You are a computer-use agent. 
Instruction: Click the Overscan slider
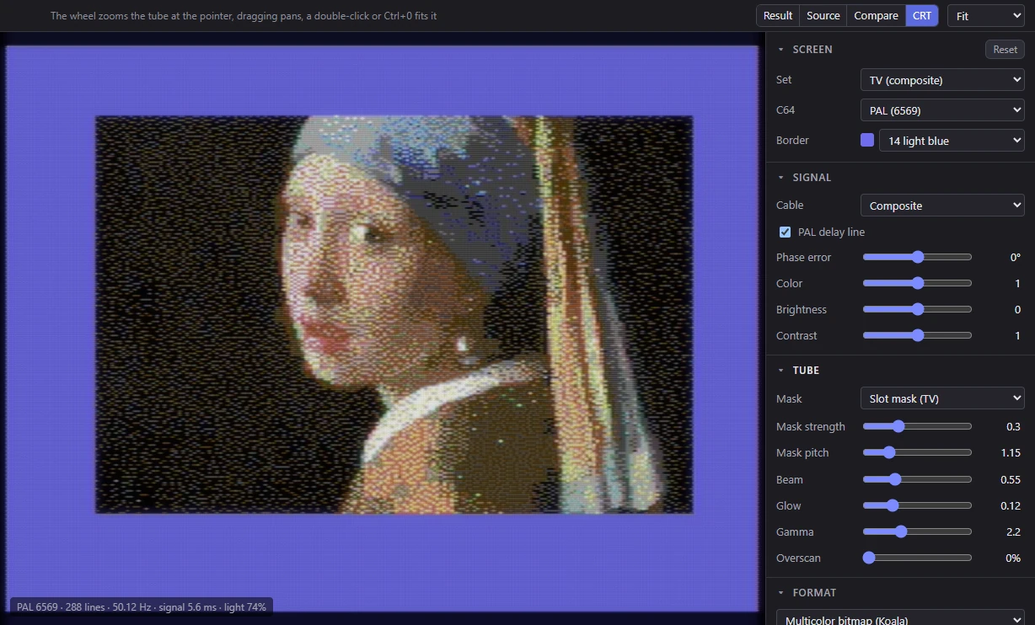(x=917, y=558)
